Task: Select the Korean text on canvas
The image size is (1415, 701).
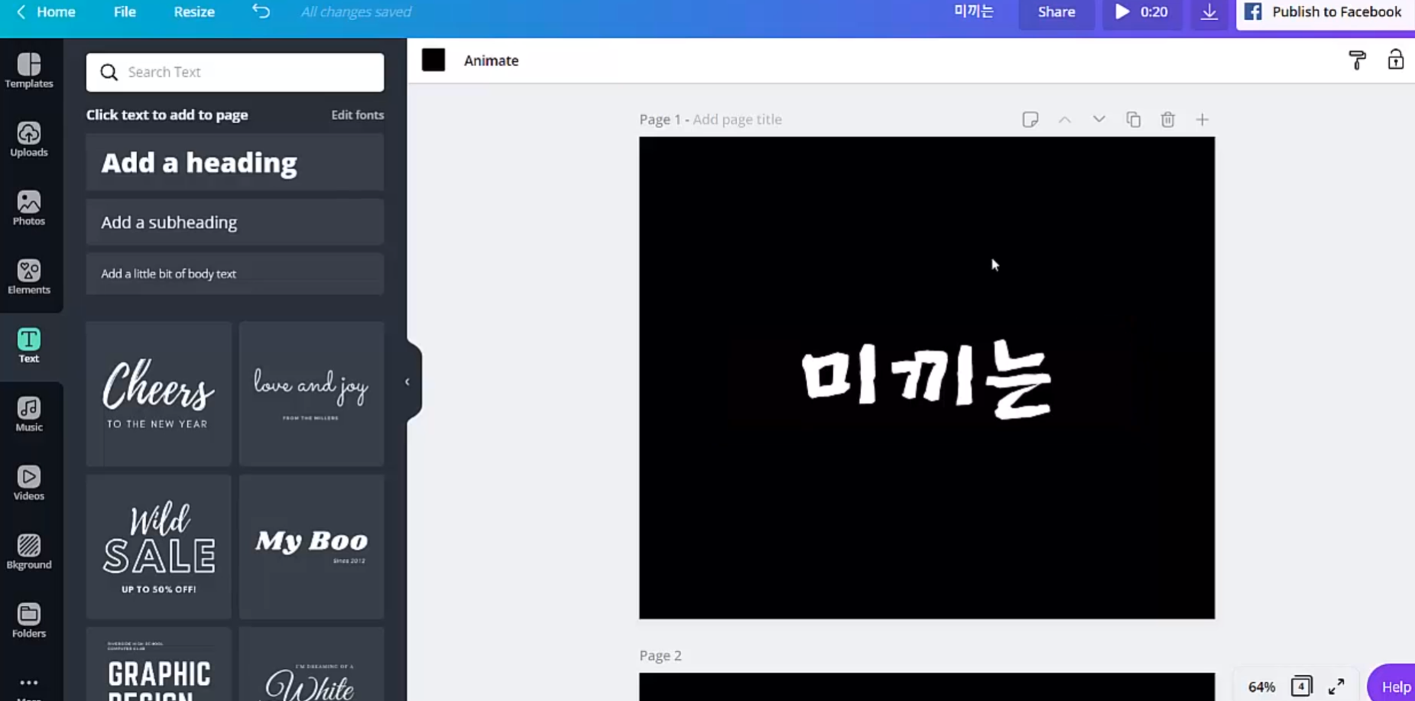Action: pos(927,379)
